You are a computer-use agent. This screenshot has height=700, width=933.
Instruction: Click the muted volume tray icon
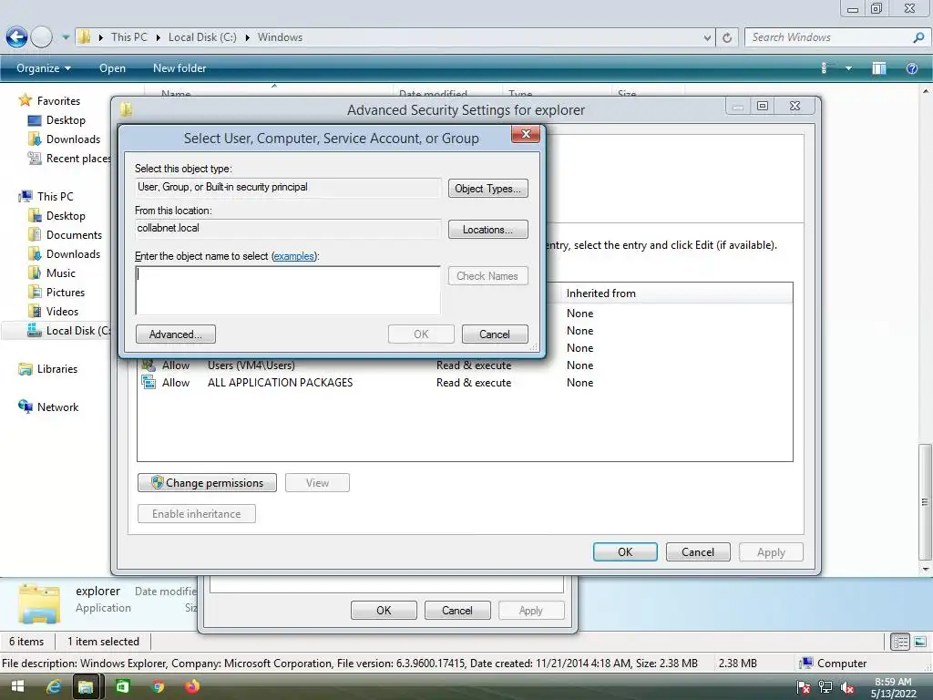[847, 687]
